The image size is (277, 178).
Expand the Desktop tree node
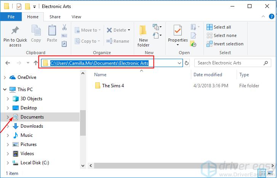coord(8,108)
